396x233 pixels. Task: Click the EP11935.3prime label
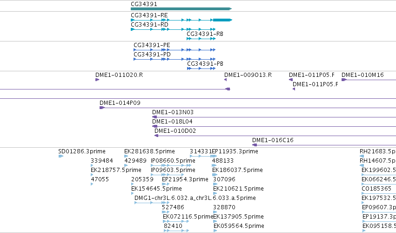pos(235,151)
